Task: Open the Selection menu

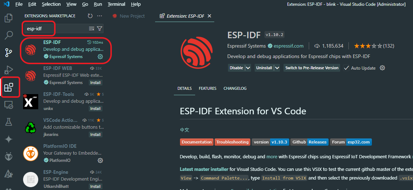Action: pos(51,4)
